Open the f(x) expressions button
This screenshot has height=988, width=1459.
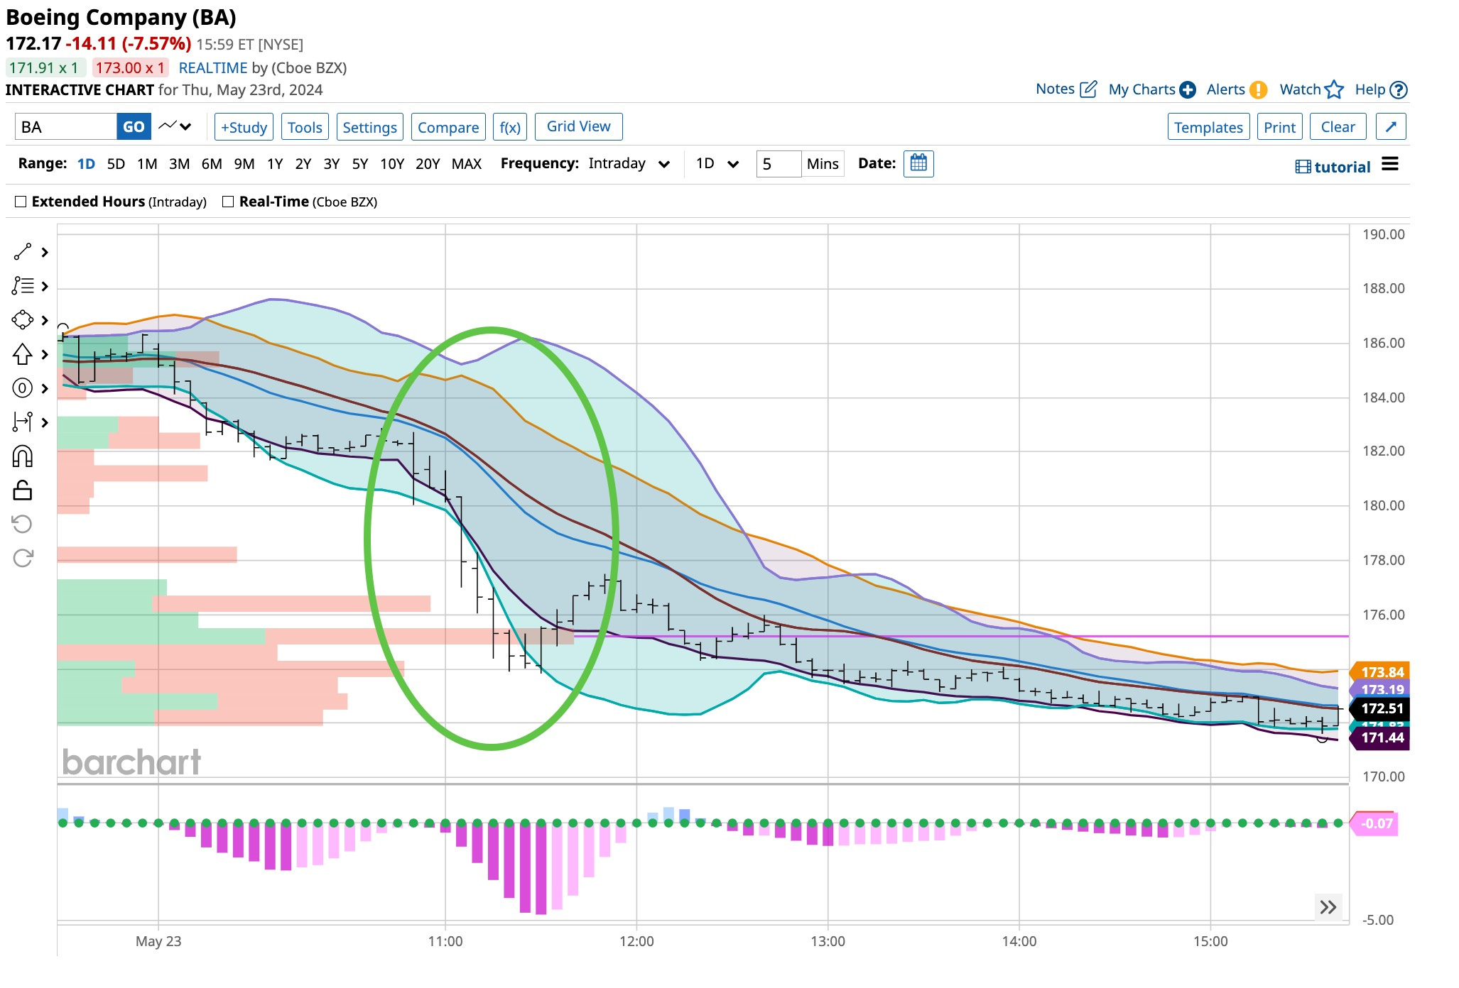[x=510, y=127]
